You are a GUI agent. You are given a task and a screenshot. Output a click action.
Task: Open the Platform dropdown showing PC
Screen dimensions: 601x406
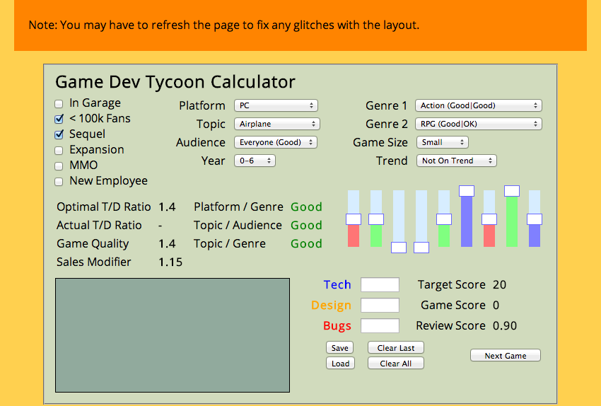point(276,105)
